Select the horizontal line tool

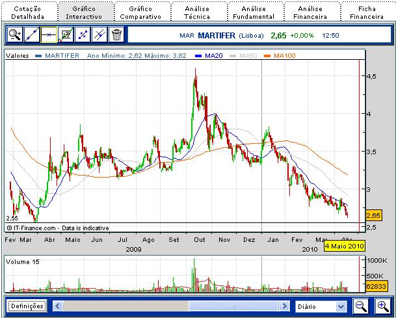(48, 35)
